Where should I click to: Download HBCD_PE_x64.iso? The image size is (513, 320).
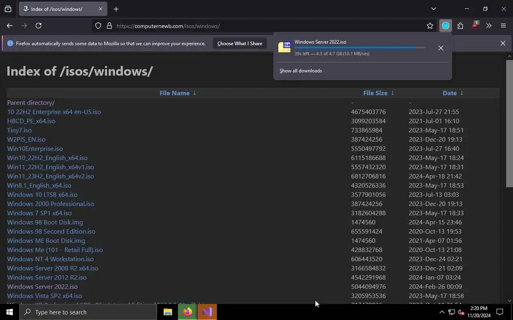pyautogui.click(x=31, y=121)
